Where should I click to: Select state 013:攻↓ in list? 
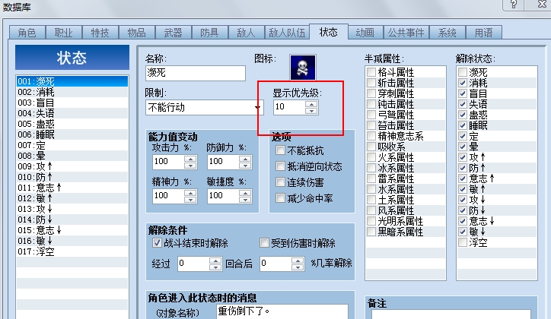pos(72,209)
